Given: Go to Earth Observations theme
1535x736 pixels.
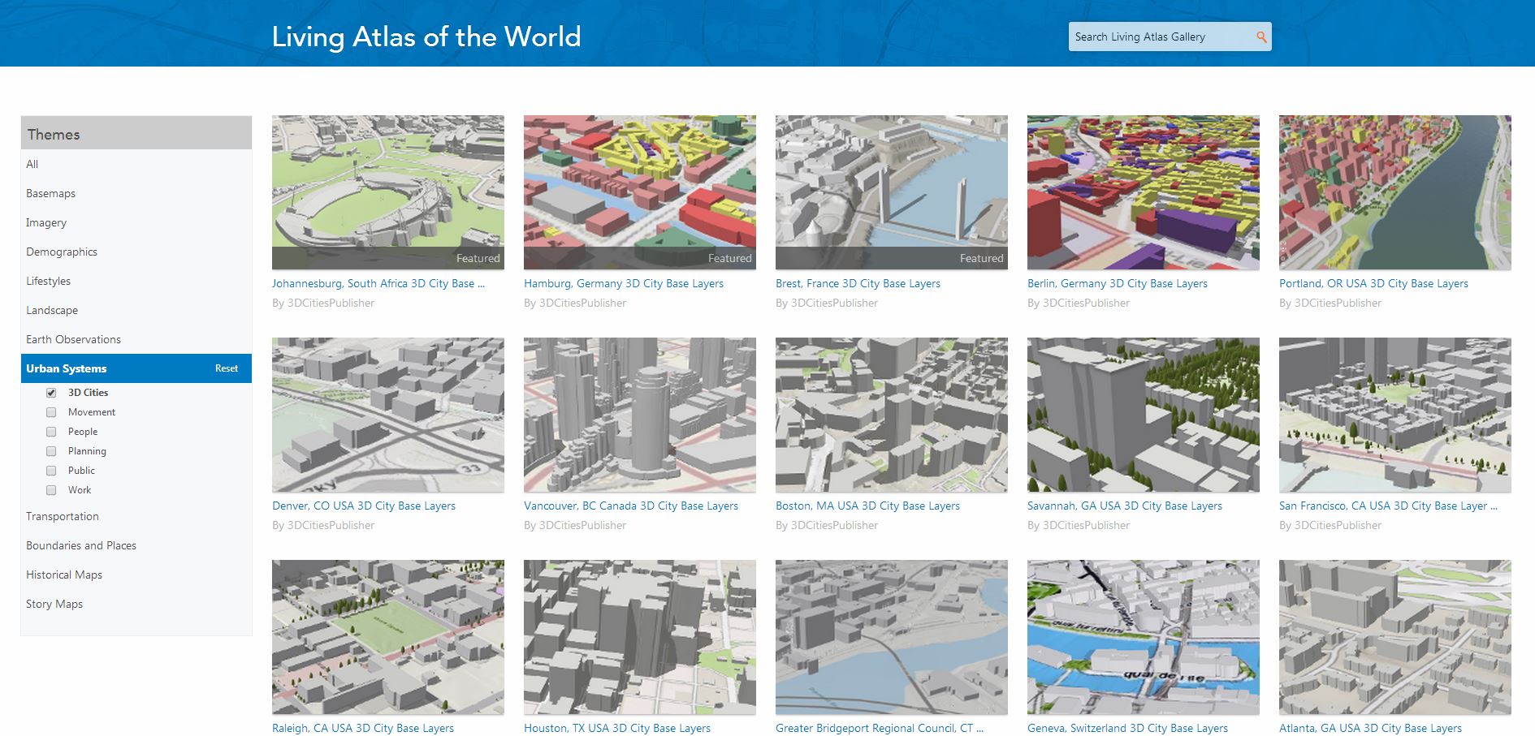Looking at the screenshot, I should (x=136, y=339).
